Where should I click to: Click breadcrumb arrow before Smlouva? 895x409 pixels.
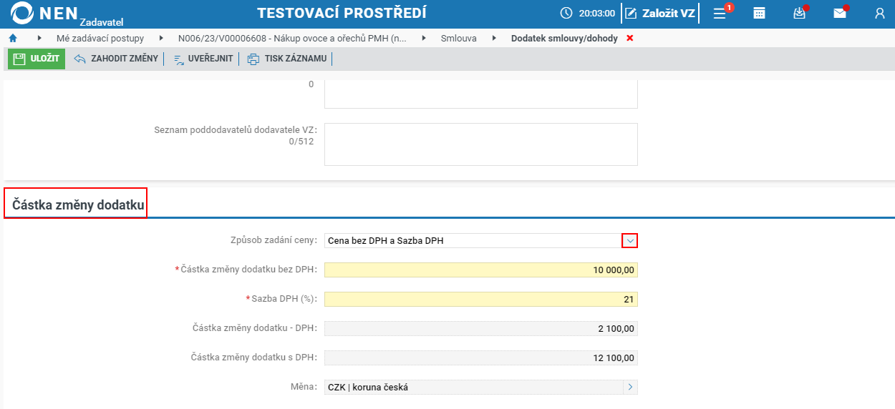coord(424,38)
